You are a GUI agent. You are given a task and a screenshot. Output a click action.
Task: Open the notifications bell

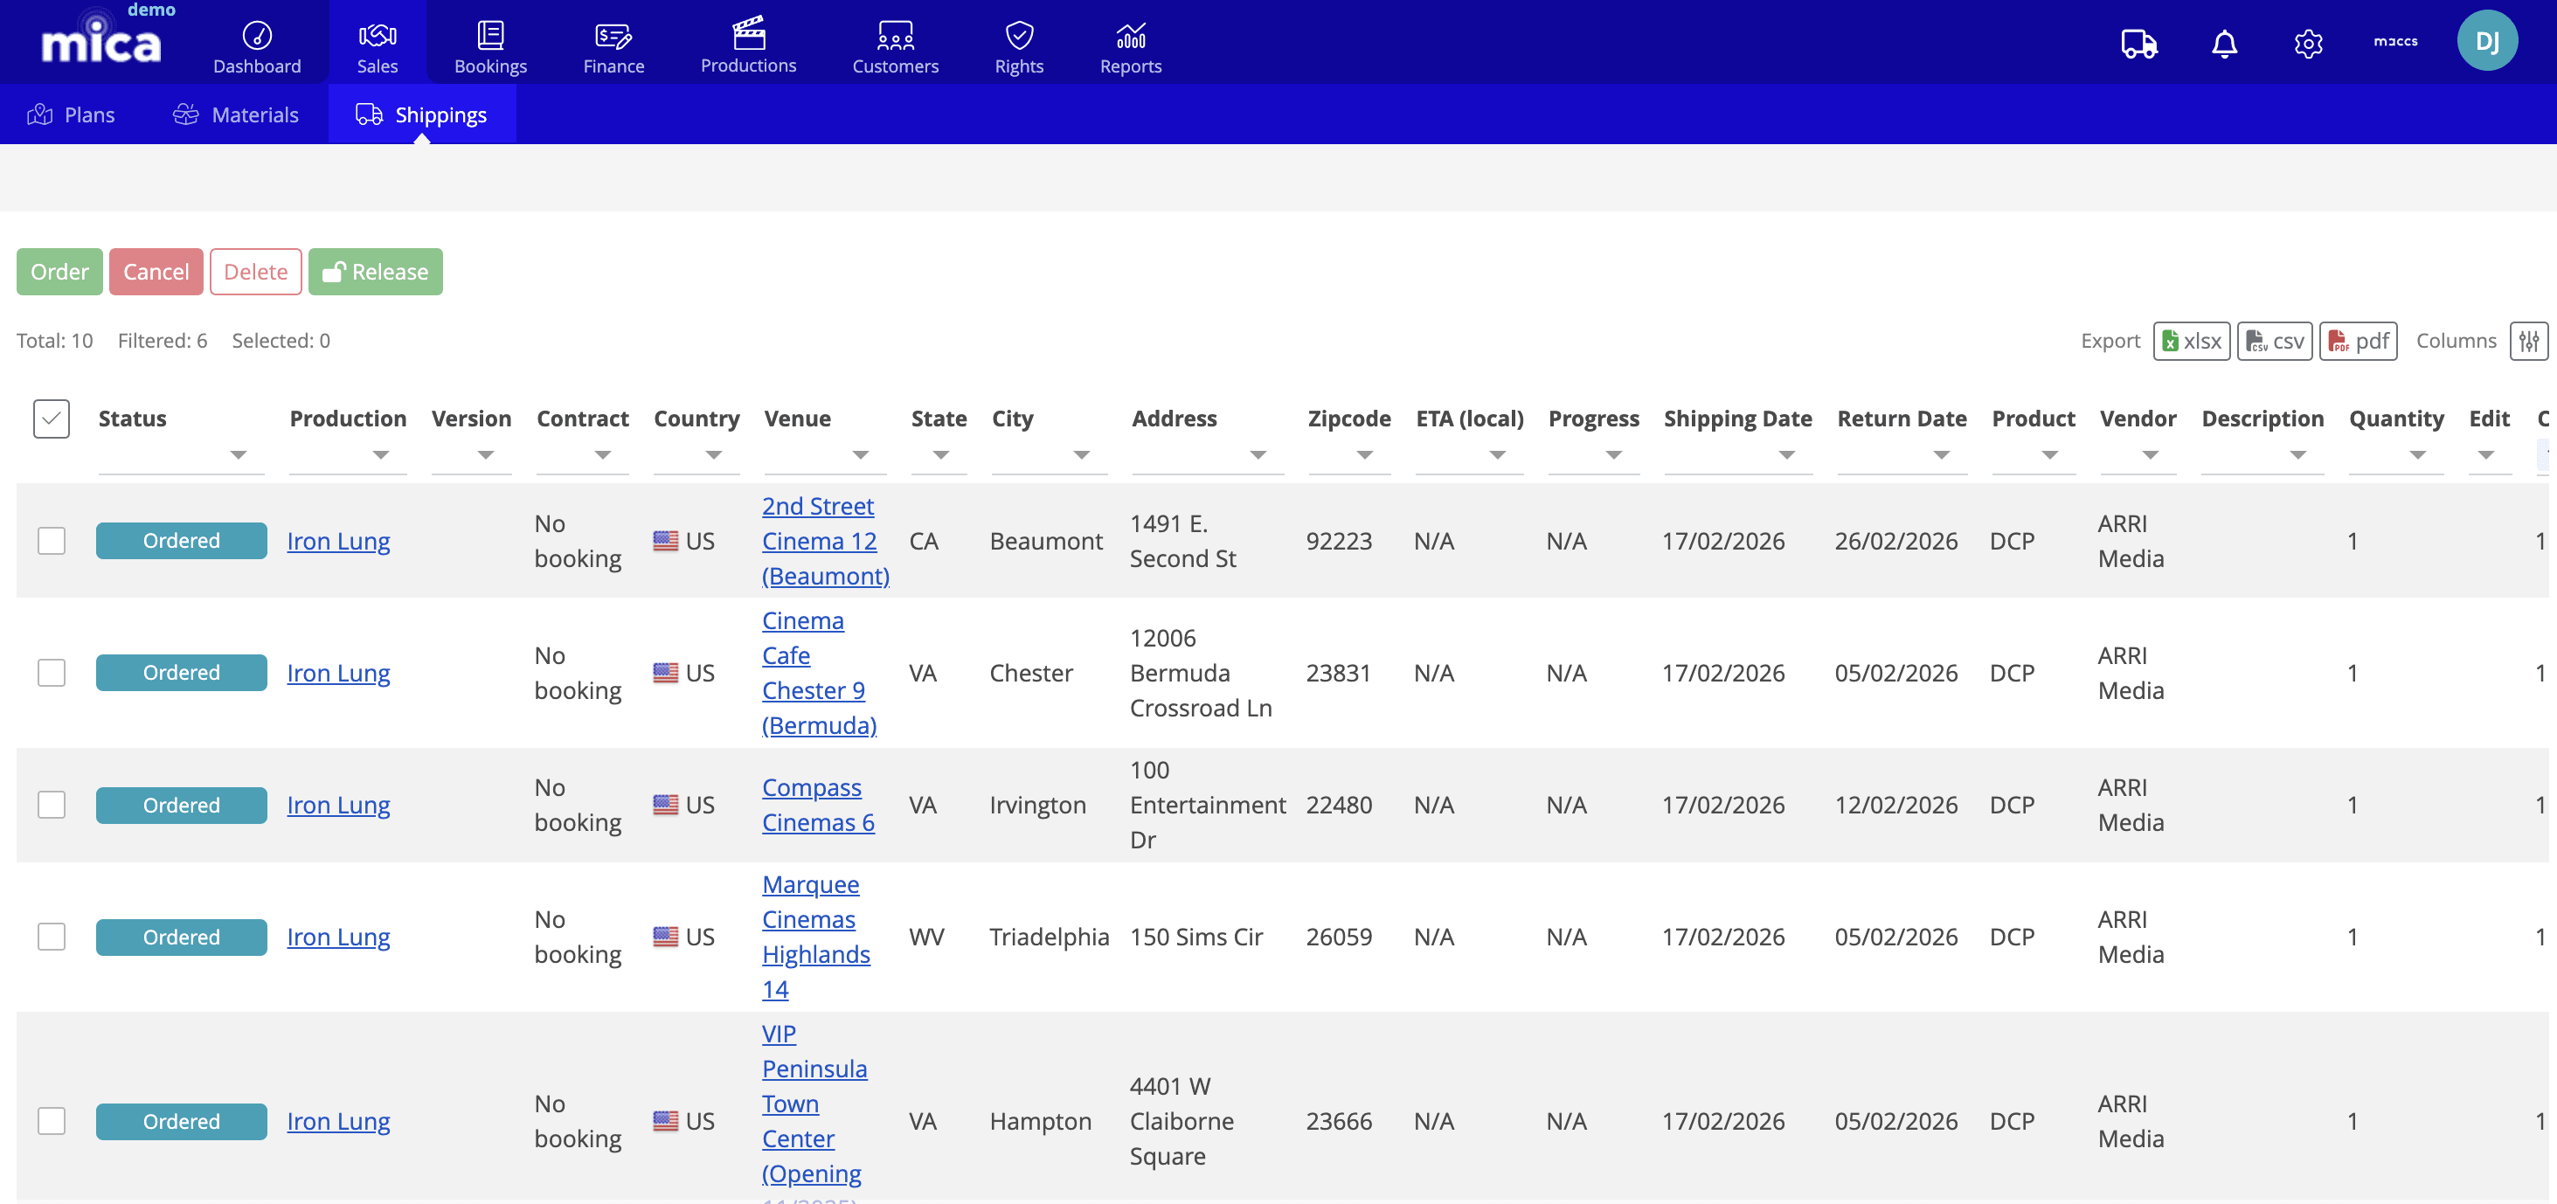(2223, 43)
